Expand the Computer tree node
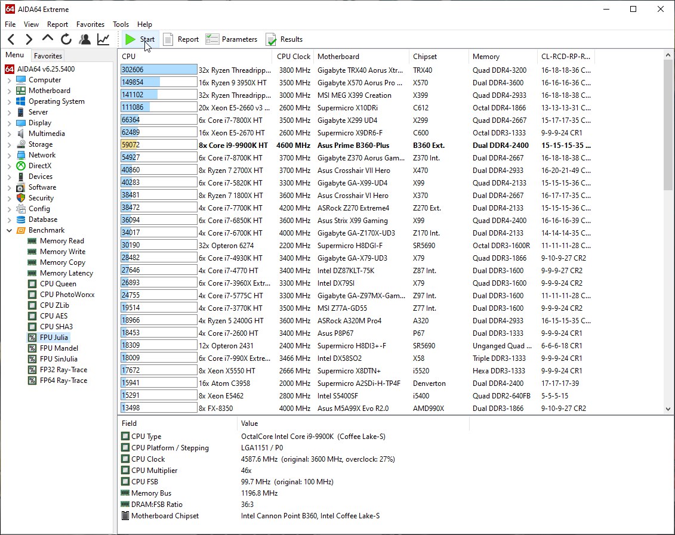This screenshot has width=675, height=535. [9, 80]
